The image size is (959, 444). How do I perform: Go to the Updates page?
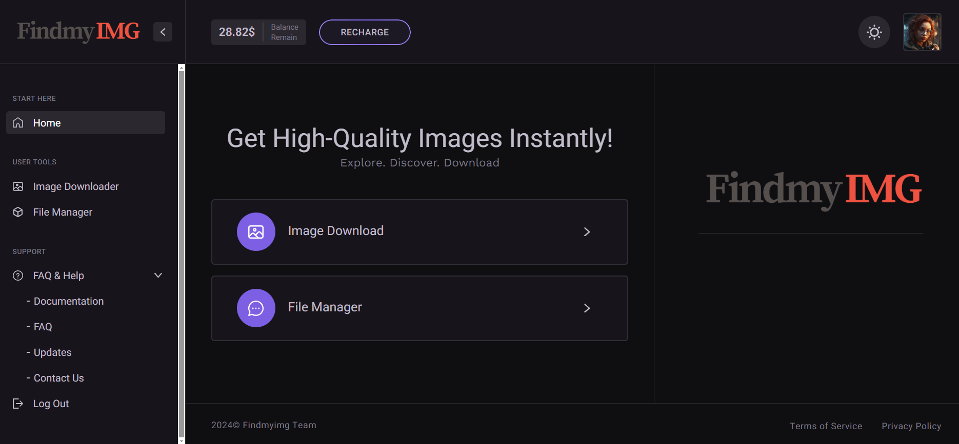52,352
